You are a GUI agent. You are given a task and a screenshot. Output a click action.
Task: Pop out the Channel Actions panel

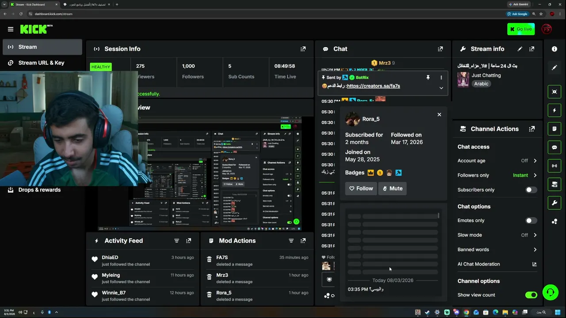pos(532,129)
